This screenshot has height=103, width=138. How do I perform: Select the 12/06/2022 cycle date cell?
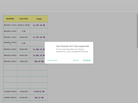pyautogui.click(x=24, y=92)
